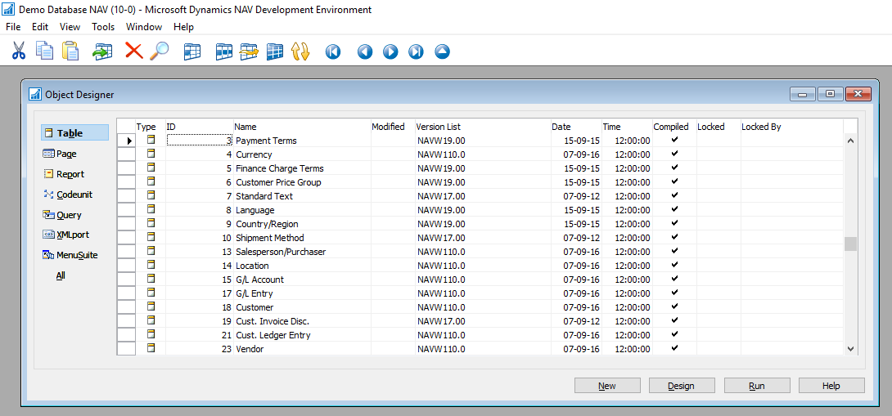Select All object types in sidebar
This screenshot has height=416, width=892.
click(61, 275)
